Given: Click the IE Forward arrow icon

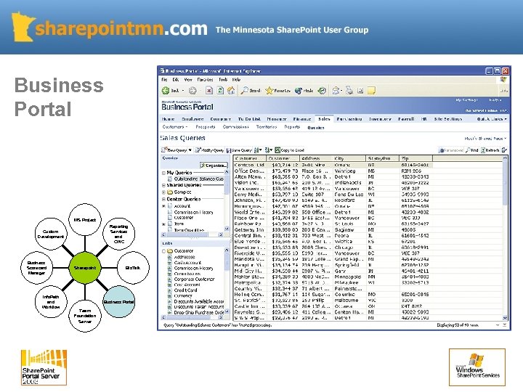Looking at the screenshot, I should (192, 90).
